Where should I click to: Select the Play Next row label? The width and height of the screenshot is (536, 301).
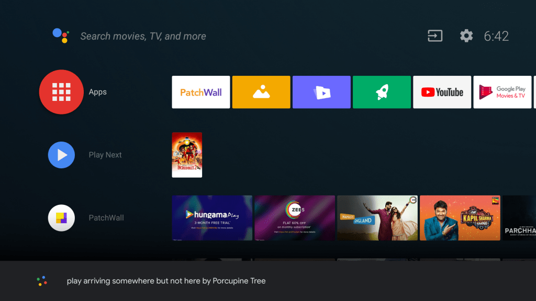tap(105, 155)
